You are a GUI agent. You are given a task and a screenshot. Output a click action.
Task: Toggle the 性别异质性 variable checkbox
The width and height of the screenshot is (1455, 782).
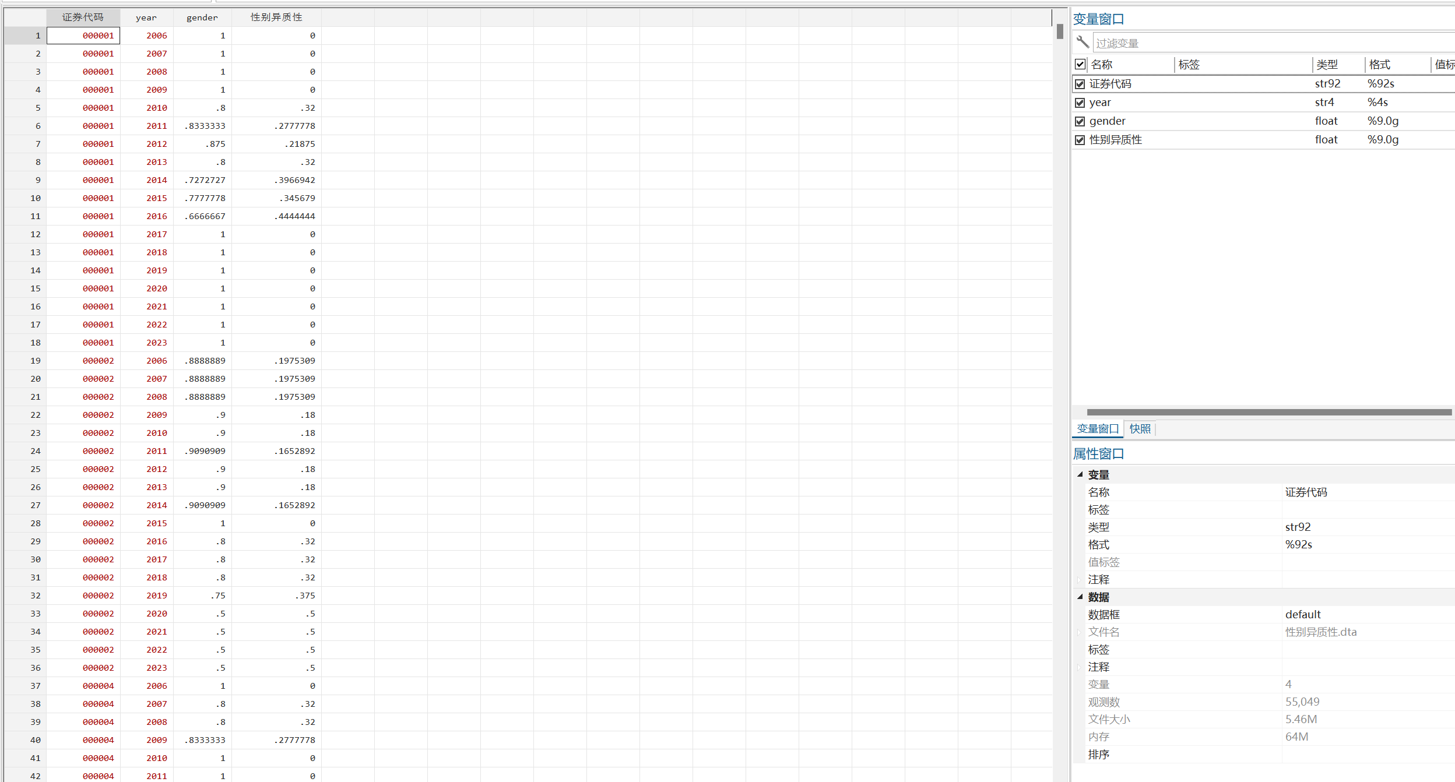pyautogui.click(x=1080, y=140)
